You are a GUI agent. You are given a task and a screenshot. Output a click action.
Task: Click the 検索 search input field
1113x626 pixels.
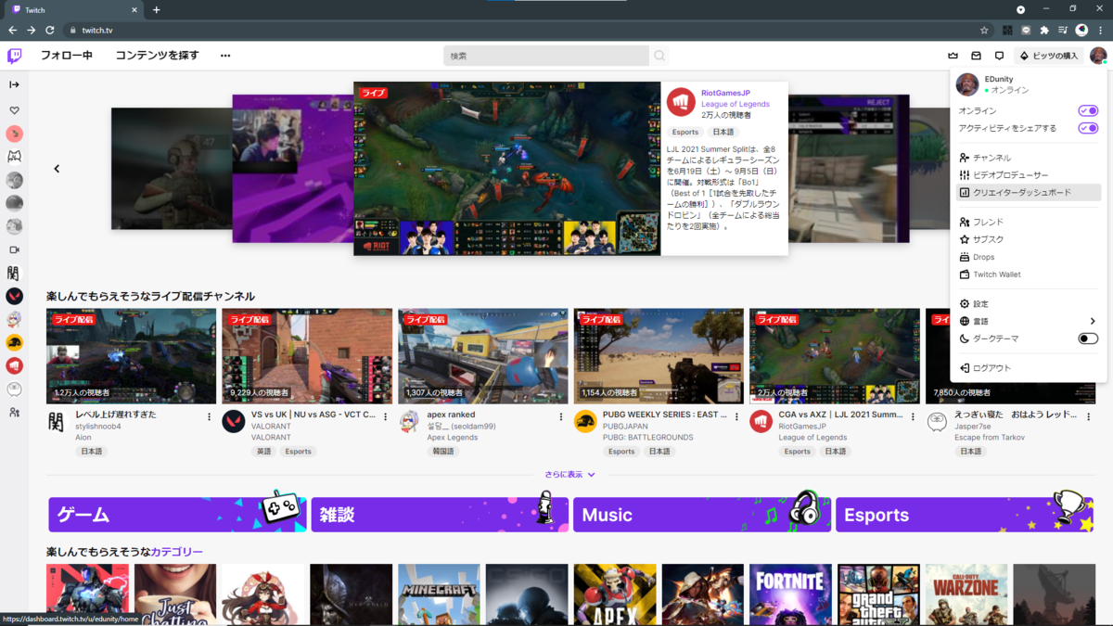click(546, 56)
